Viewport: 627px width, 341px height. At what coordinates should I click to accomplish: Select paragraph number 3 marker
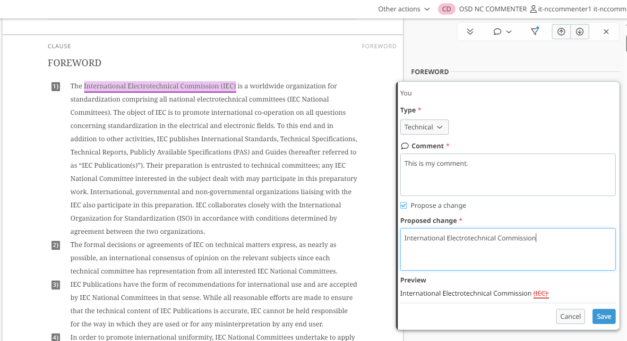56,285
